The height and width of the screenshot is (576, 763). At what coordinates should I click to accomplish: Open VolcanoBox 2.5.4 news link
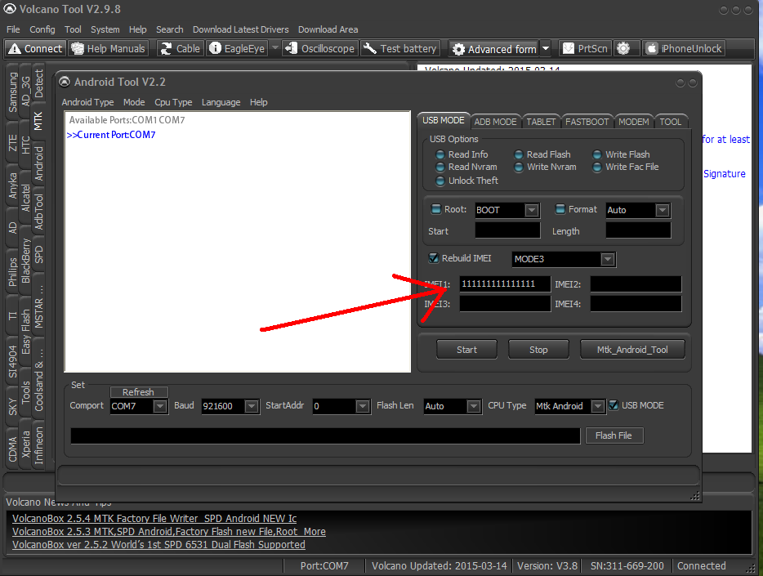tap(154, 519)
